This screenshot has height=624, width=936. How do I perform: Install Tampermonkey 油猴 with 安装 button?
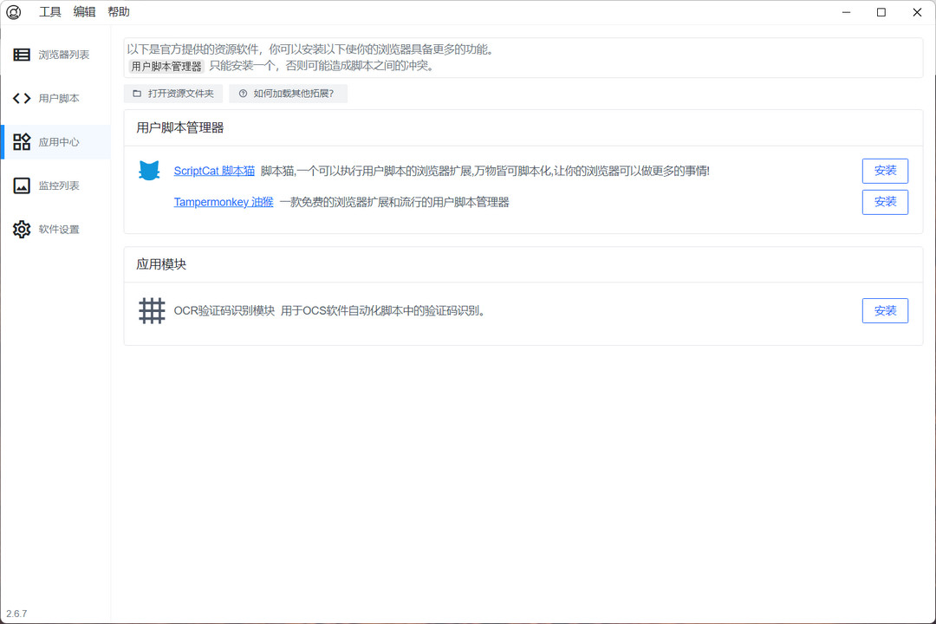(885, 202)
